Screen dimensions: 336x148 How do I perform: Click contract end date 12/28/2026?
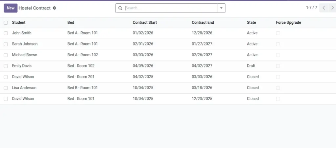202,33
